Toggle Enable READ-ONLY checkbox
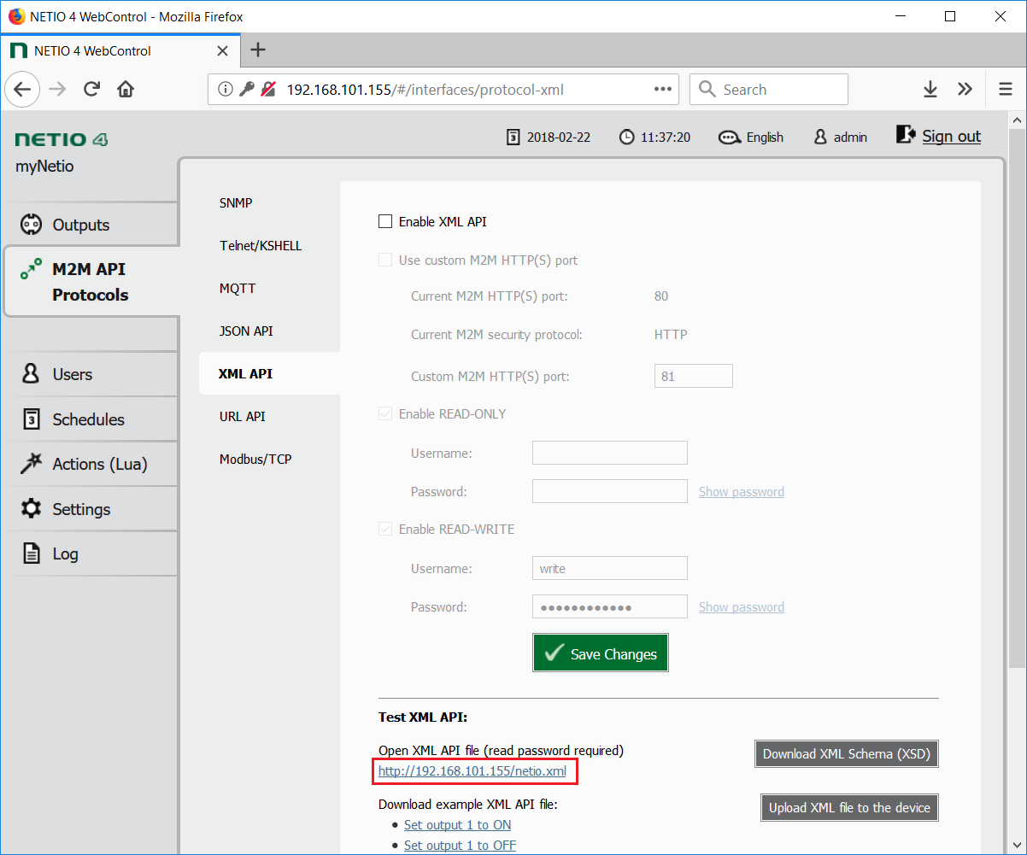The height and width of the screenshot is (855, 1027). coord(385,414)
